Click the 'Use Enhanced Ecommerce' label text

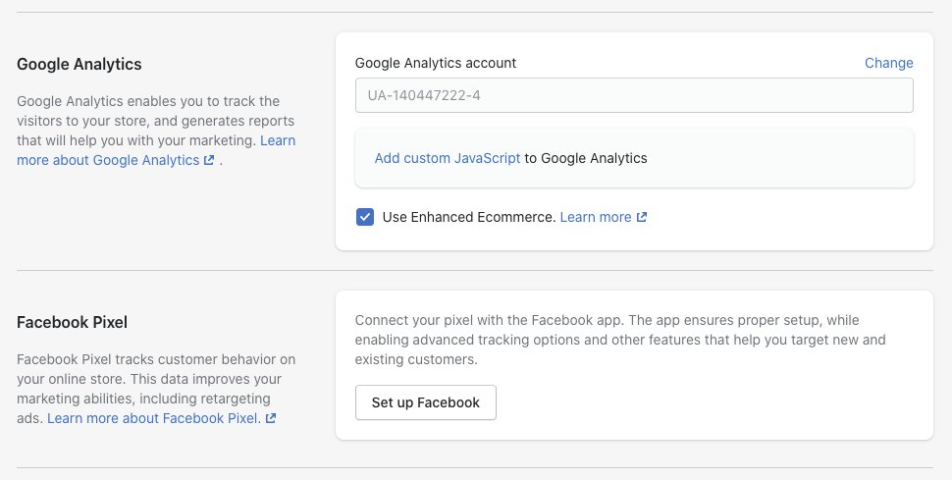point(468,217)
